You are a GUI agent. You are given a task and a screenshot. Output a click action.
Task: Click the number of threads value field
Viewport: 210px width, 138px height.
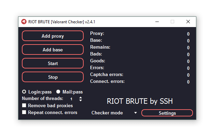tap(71, 99)
